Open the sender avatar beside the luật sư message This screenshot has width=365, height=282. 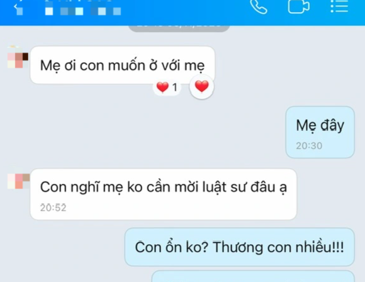pos(18,181)
